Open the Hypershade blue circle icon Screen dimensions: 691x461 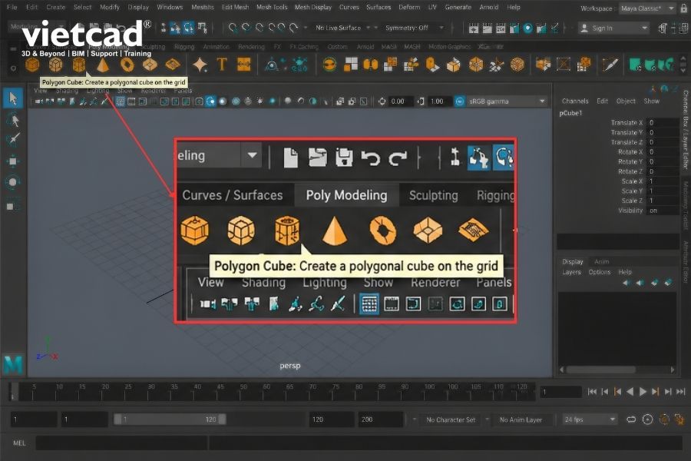pyautogui.click(x=527, y=28)
